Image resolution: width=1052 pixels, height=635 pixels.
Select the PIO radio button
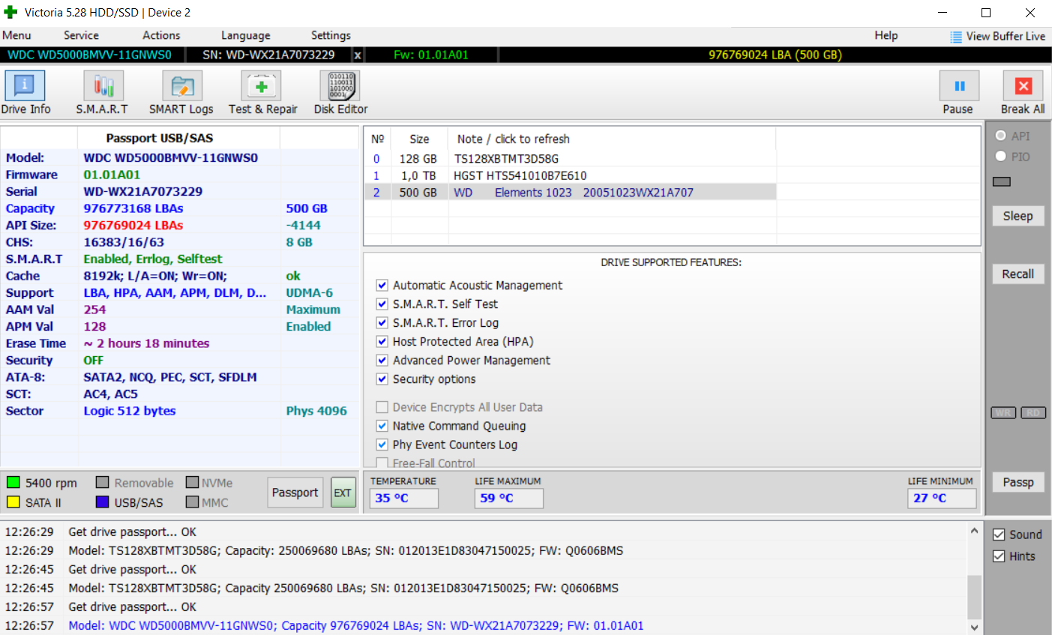[1000, 156]
